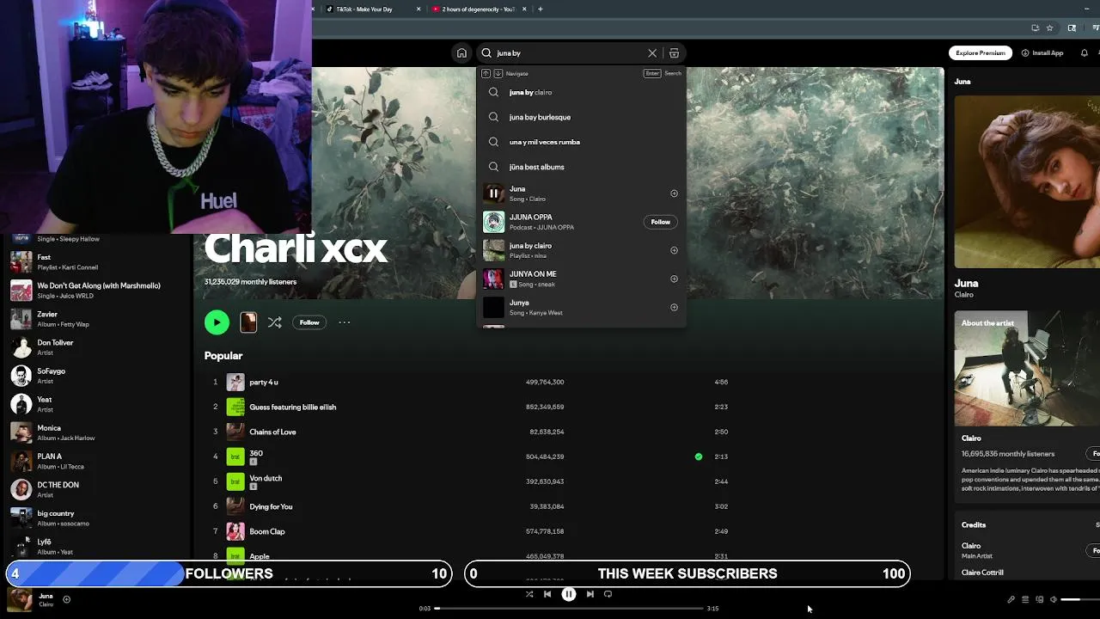Select 'Dying for You' track
1100x619 pixels.
click(x=271, y=506)
